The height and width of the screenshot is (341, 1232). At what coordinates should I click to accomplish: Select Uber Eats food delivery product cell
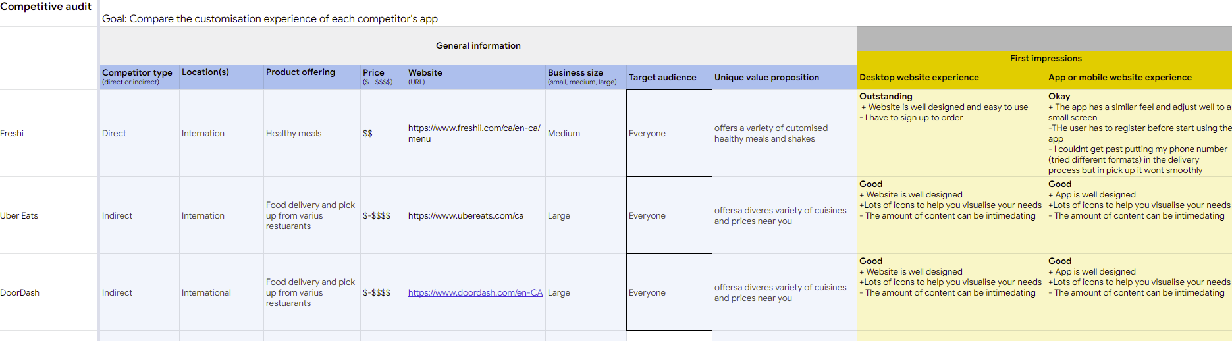[x=312, y=215]
